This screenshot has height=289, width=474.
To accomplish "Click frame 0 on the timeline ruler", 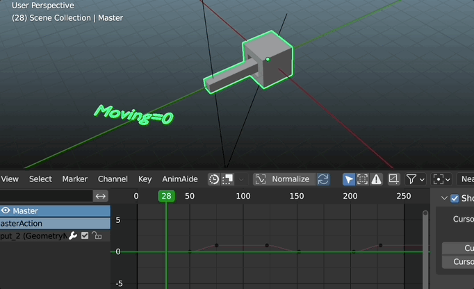I will point(136,196).
